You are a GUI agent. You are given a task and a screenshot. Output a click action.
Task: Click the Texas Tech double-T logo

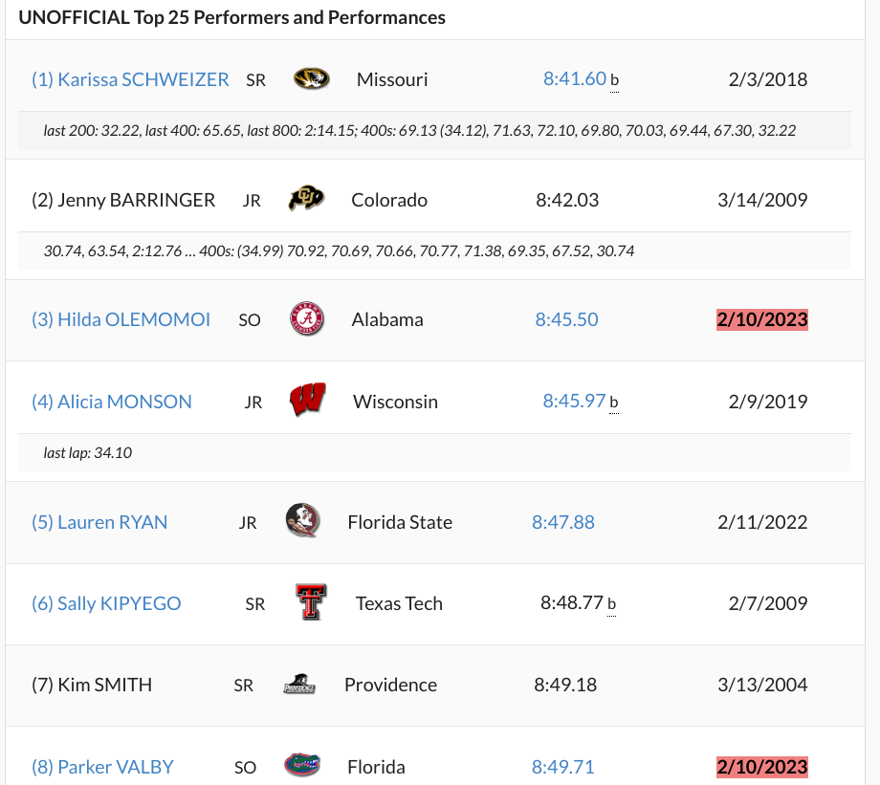pyautogui.click(x=311, y=602)
